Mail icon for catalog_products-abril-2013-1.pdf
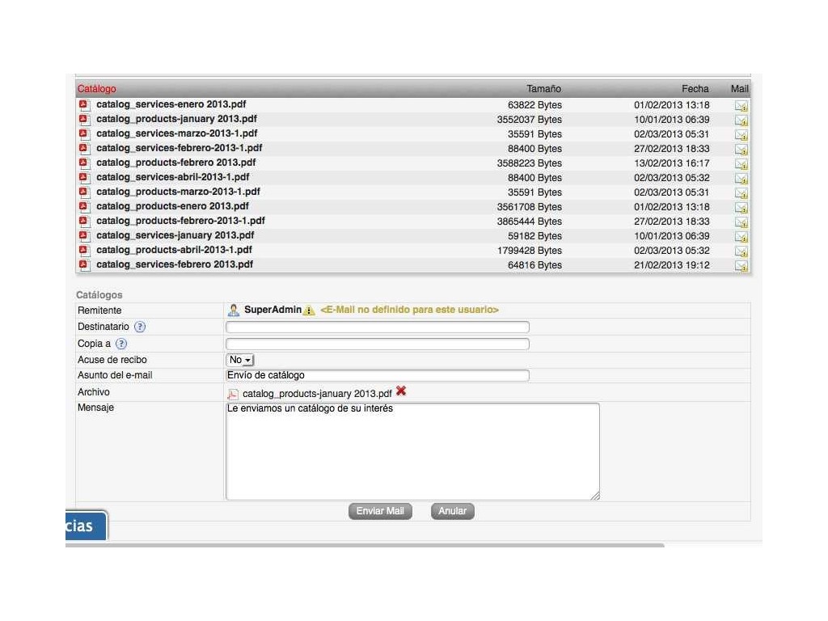This screenshot has height=621, width=828. coord(741,251)
